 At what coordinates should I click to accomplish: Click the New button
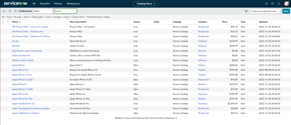point(286,11)
